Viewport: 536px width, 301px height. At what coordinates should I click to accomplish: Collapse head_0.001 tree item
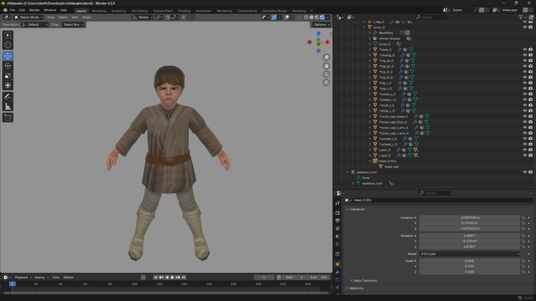coord(370,161)
